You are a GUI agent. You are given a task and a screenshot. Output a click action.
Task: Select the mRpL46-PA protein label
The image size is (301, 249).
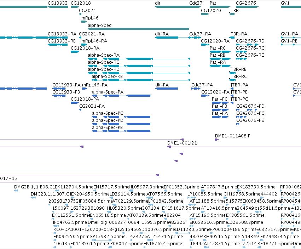[95, 85]
